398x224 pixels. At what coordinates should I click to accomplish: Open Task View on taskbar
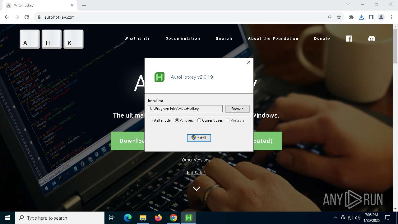112,218
